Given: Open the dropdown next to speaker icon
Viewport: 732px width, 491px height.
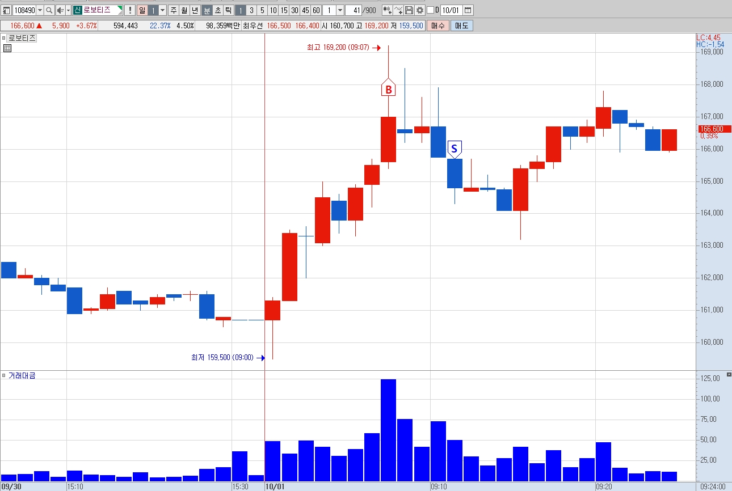Looking at the screenshot, I should click(x=68, y=10).
